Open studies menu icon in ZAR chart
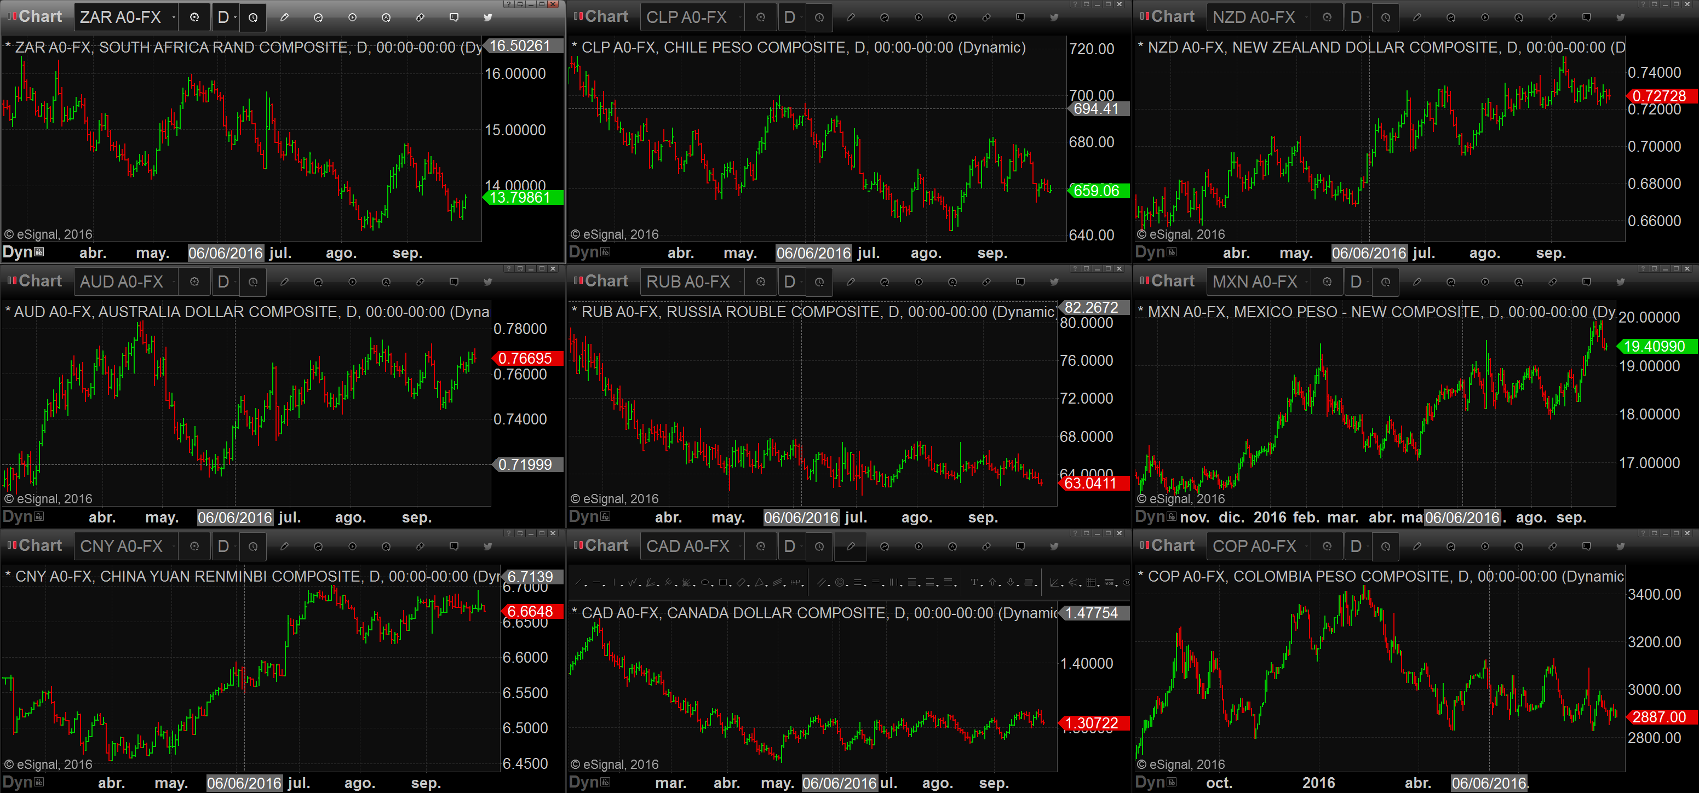The image size is (1699, 793). 318,17
